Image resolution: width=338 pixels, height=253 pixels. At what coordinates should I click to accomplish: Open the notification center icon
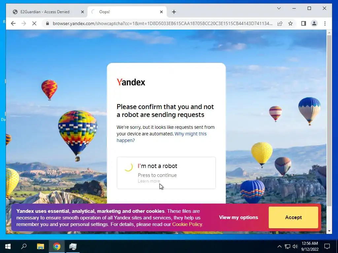click(x=327, y=246)
